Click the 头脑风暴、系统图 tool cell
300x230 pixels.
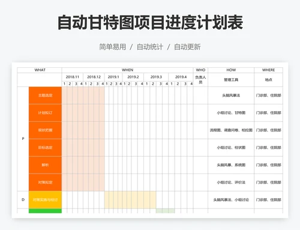tap(231, 165)
